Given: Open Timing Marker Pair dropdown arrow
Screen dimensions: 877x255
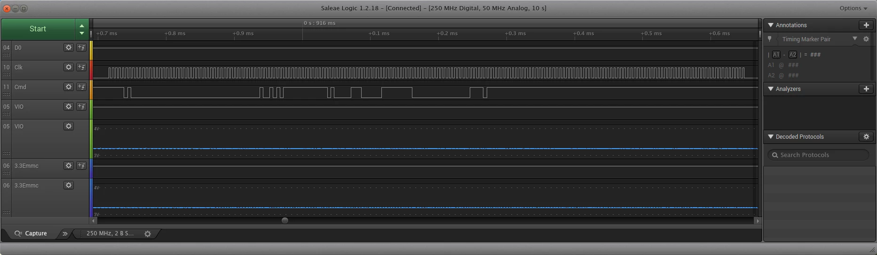Looking at the screenshot, I should [855, 39].
